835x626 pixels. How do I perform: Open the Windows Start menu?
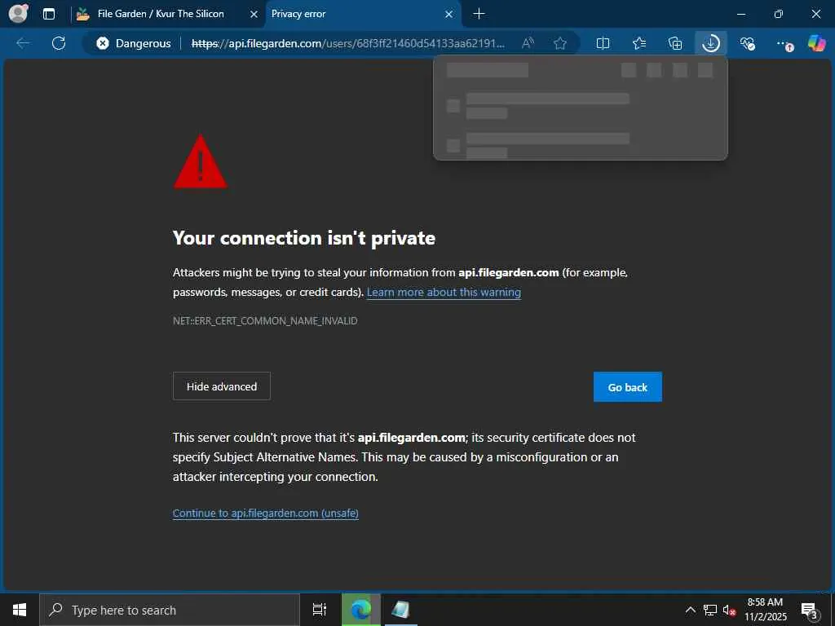pyautogui.click(x=20, y=610)
